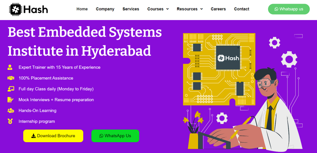Screen dimensions: 317x153
Task: Click 'Mock Interviews + Resume preparation' text
Action: click(x=56, y=100)
